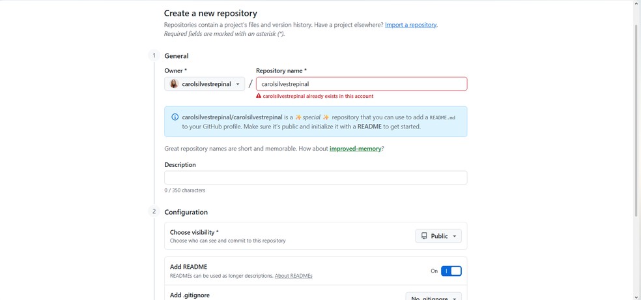This screenshot has width=641, height=300.
Task: Expand the Owner carolsilvestrepinal dropdown caret
Action: coord(238,84)
